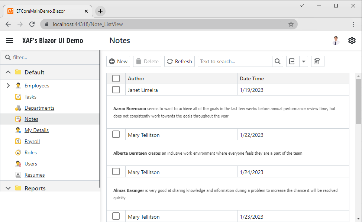362x222 pixels.
Task: Click the Employees icon in sidebar
Action: click(x=18, y=86)
